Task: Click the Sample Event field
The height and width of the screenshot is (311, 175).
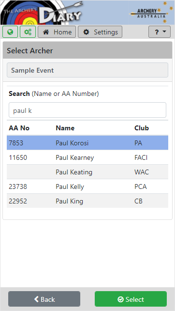Action: click(x=87, y=70)
